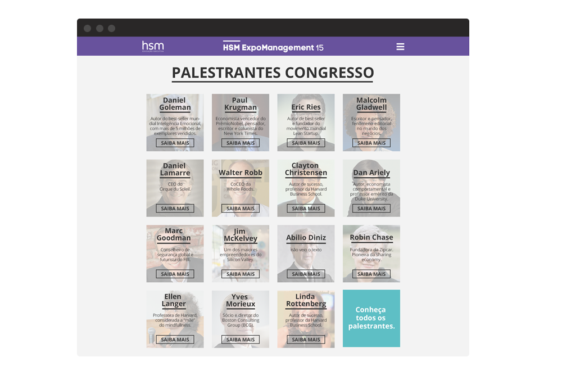Click Saiba Mais under Eric Ries

pyautogui.click(x=306, y=143)
